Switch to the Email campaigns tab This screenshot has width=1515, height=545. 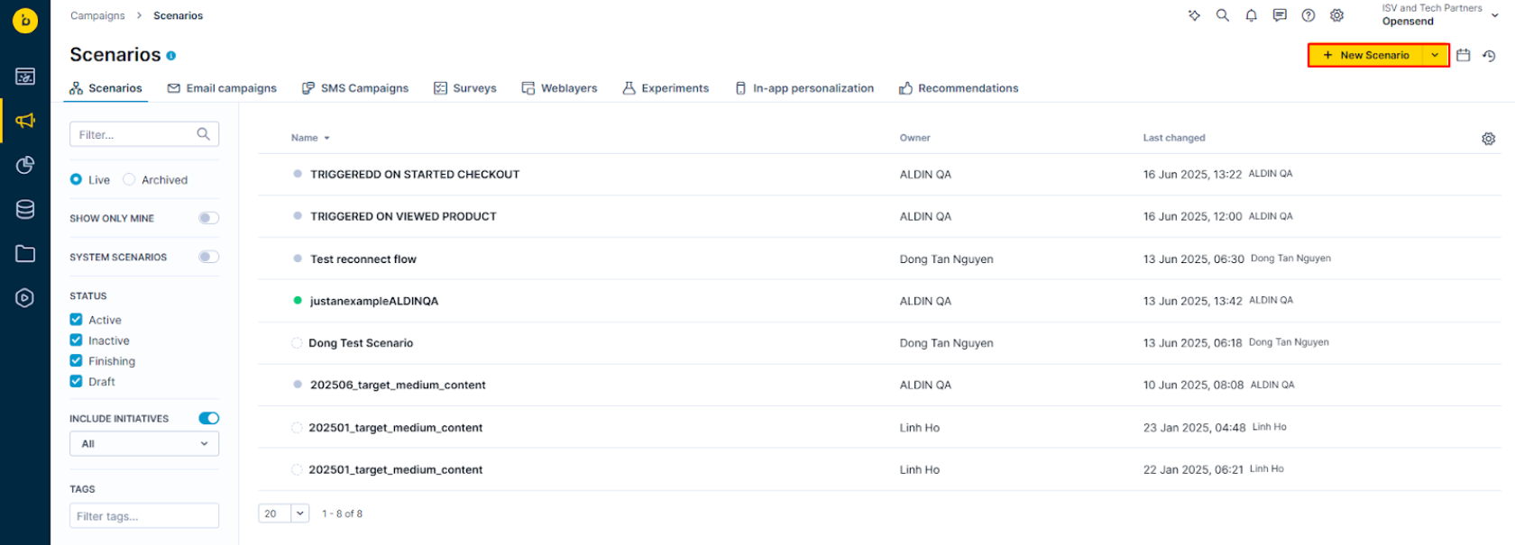click(x=222, y=88)
